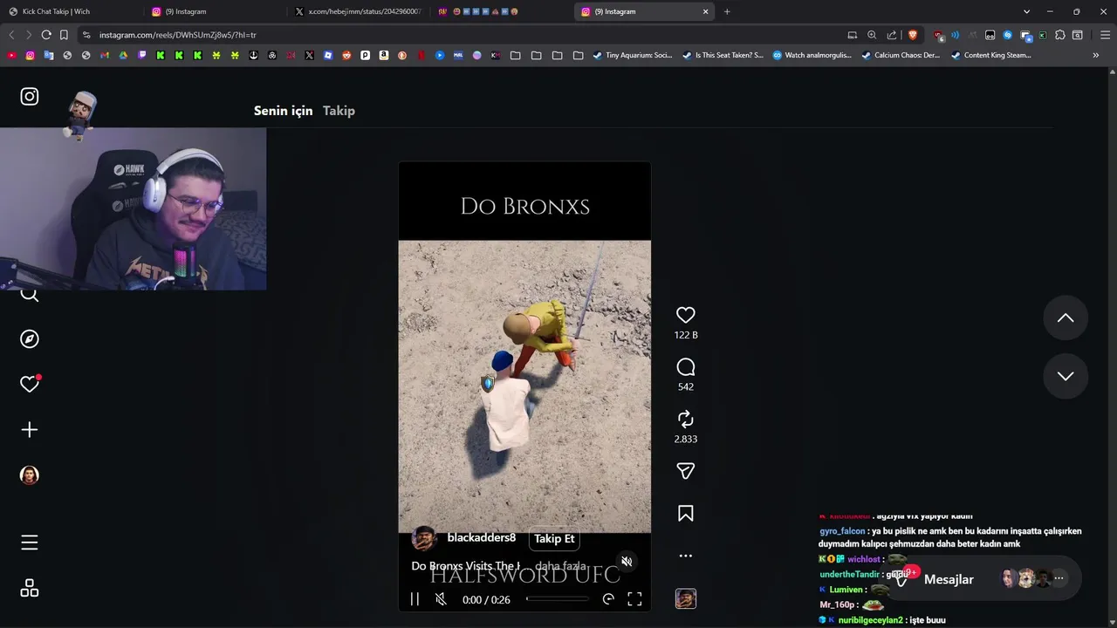
Task: Open a new browser tab
Action: [x=727, y=11]
